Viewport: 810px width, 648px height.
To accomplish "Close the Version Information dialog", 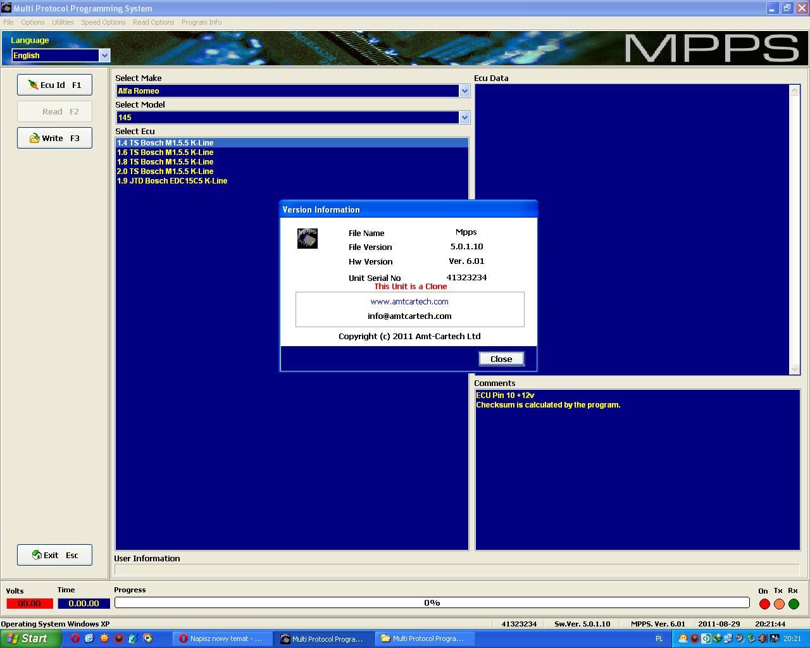I will [501, 359].
